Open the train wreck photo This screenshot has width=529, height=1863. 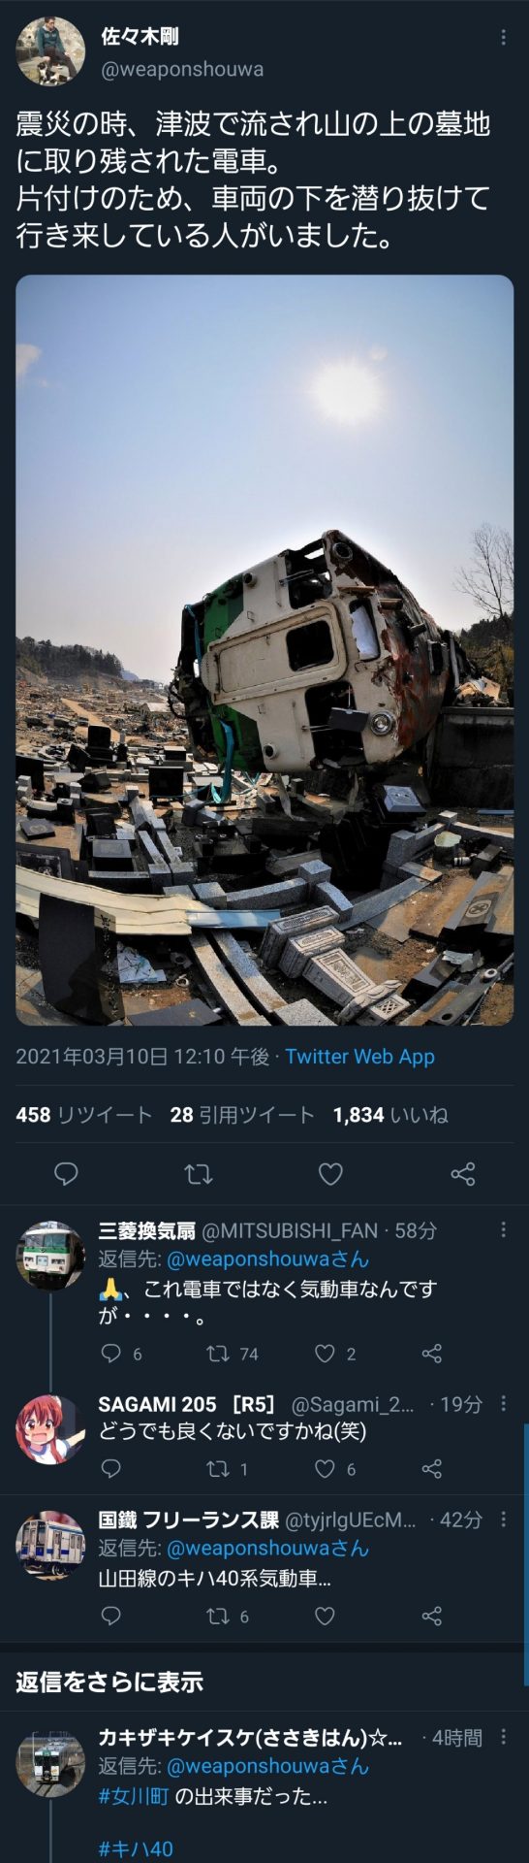(x=264, y=650)
